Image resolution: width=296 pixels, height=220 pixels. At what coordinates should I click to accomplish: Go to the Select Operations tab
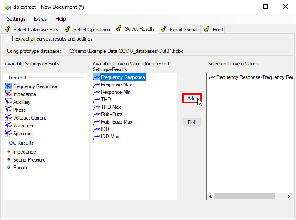tap(87, 30)
